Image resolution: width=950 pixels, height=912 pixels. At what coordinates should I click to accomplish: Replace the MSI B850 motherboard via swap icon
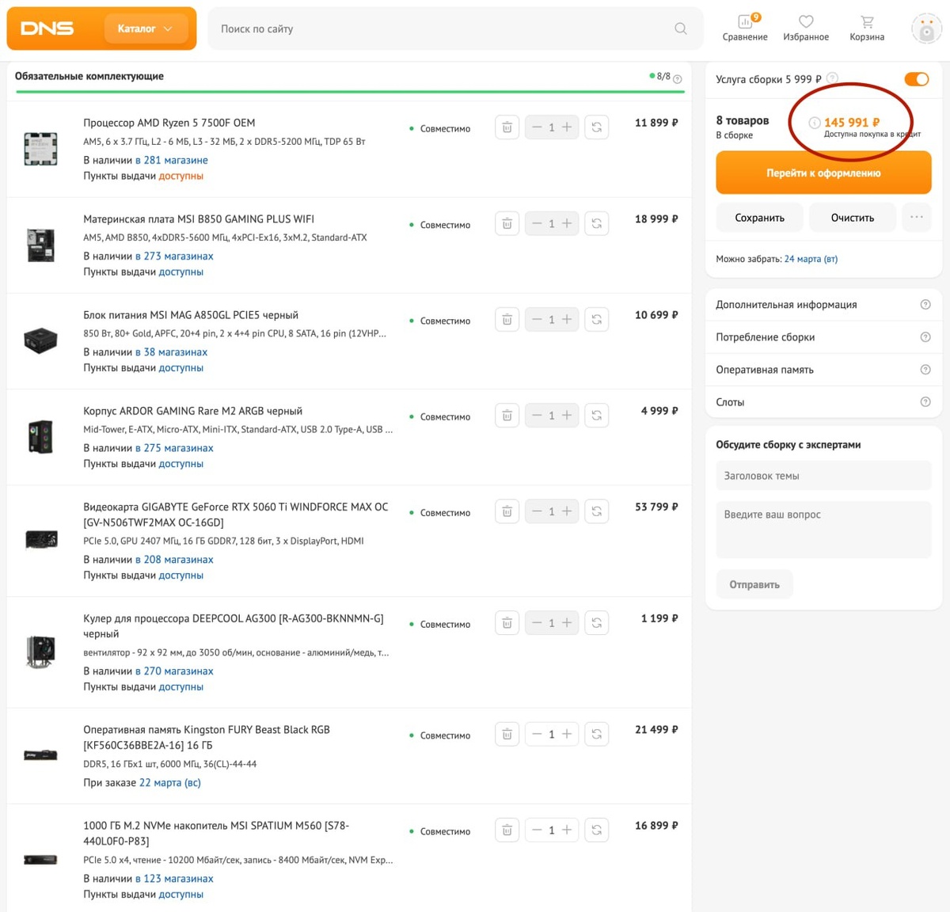pyautogui.click(x=597, y=224)
